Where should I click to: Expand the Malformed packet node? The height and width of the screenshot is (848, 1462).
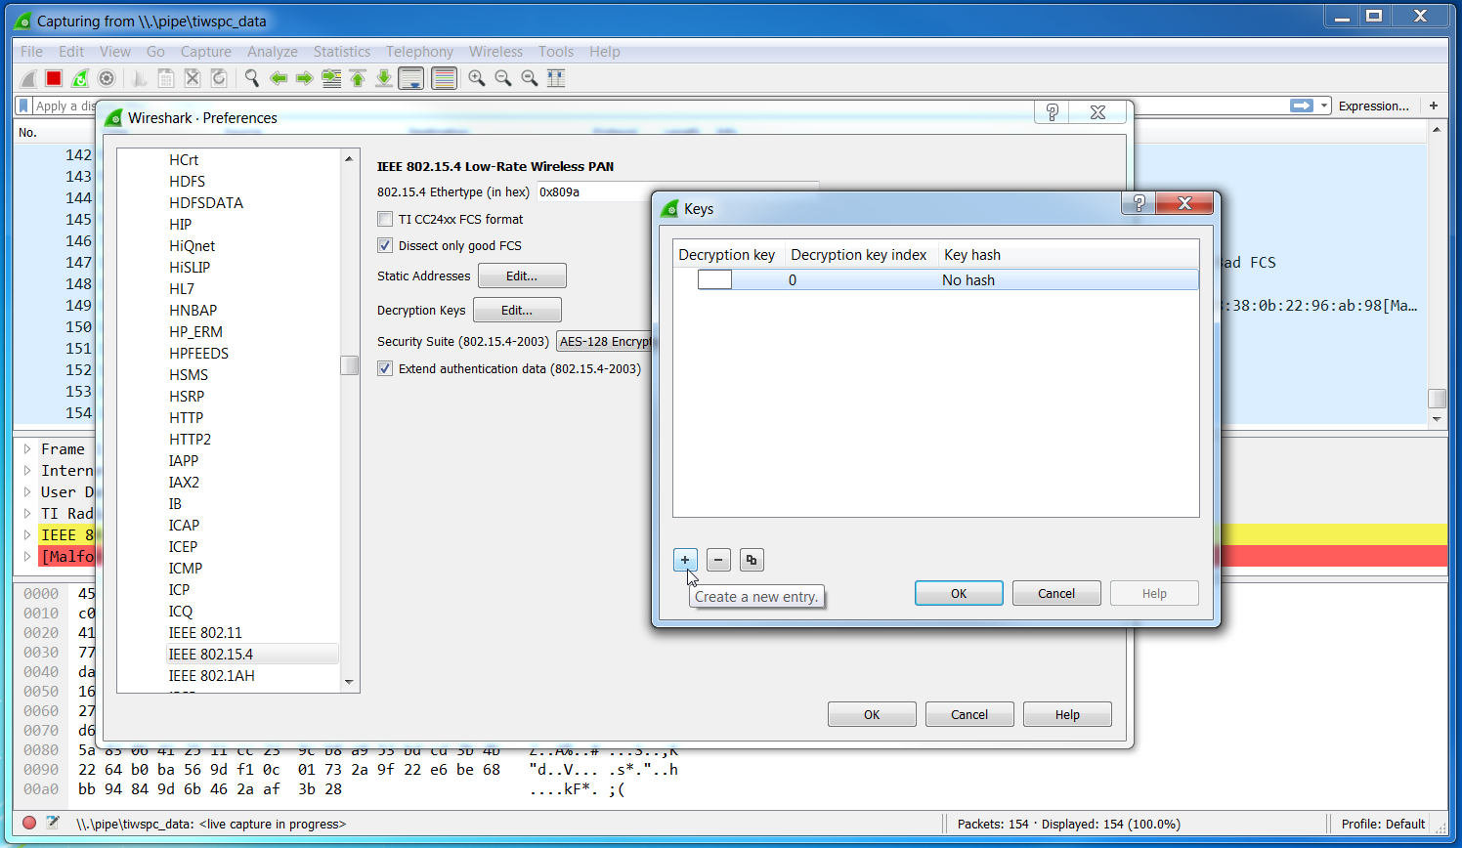(x=27, y=557)
